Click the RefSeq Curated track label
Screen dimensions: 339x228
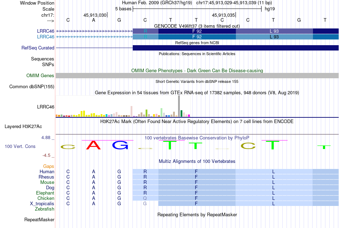[37, 48]
